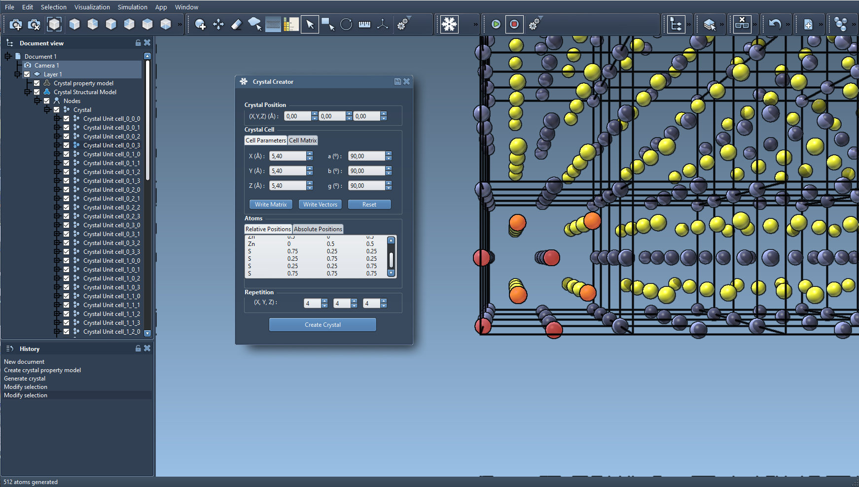The image size is (859, 487).
Task: Start simulation with the green play button
Action: point(496,24)
